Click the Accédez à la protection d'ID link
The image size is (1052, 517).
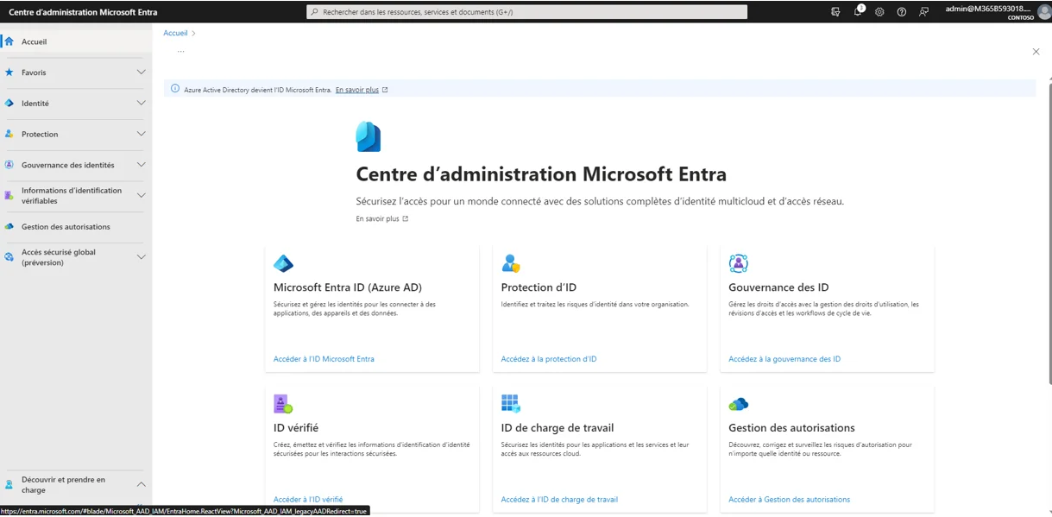tap(548, 359)
